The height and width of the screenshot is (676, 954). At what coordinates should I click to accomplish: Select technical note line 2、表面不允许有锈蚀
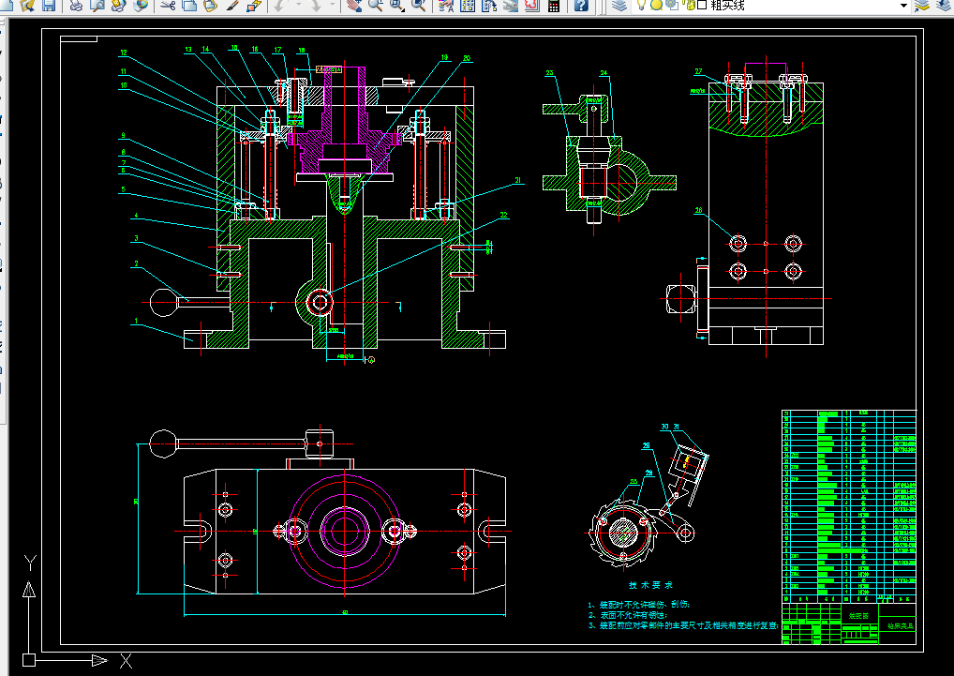[x=627, y=615]
